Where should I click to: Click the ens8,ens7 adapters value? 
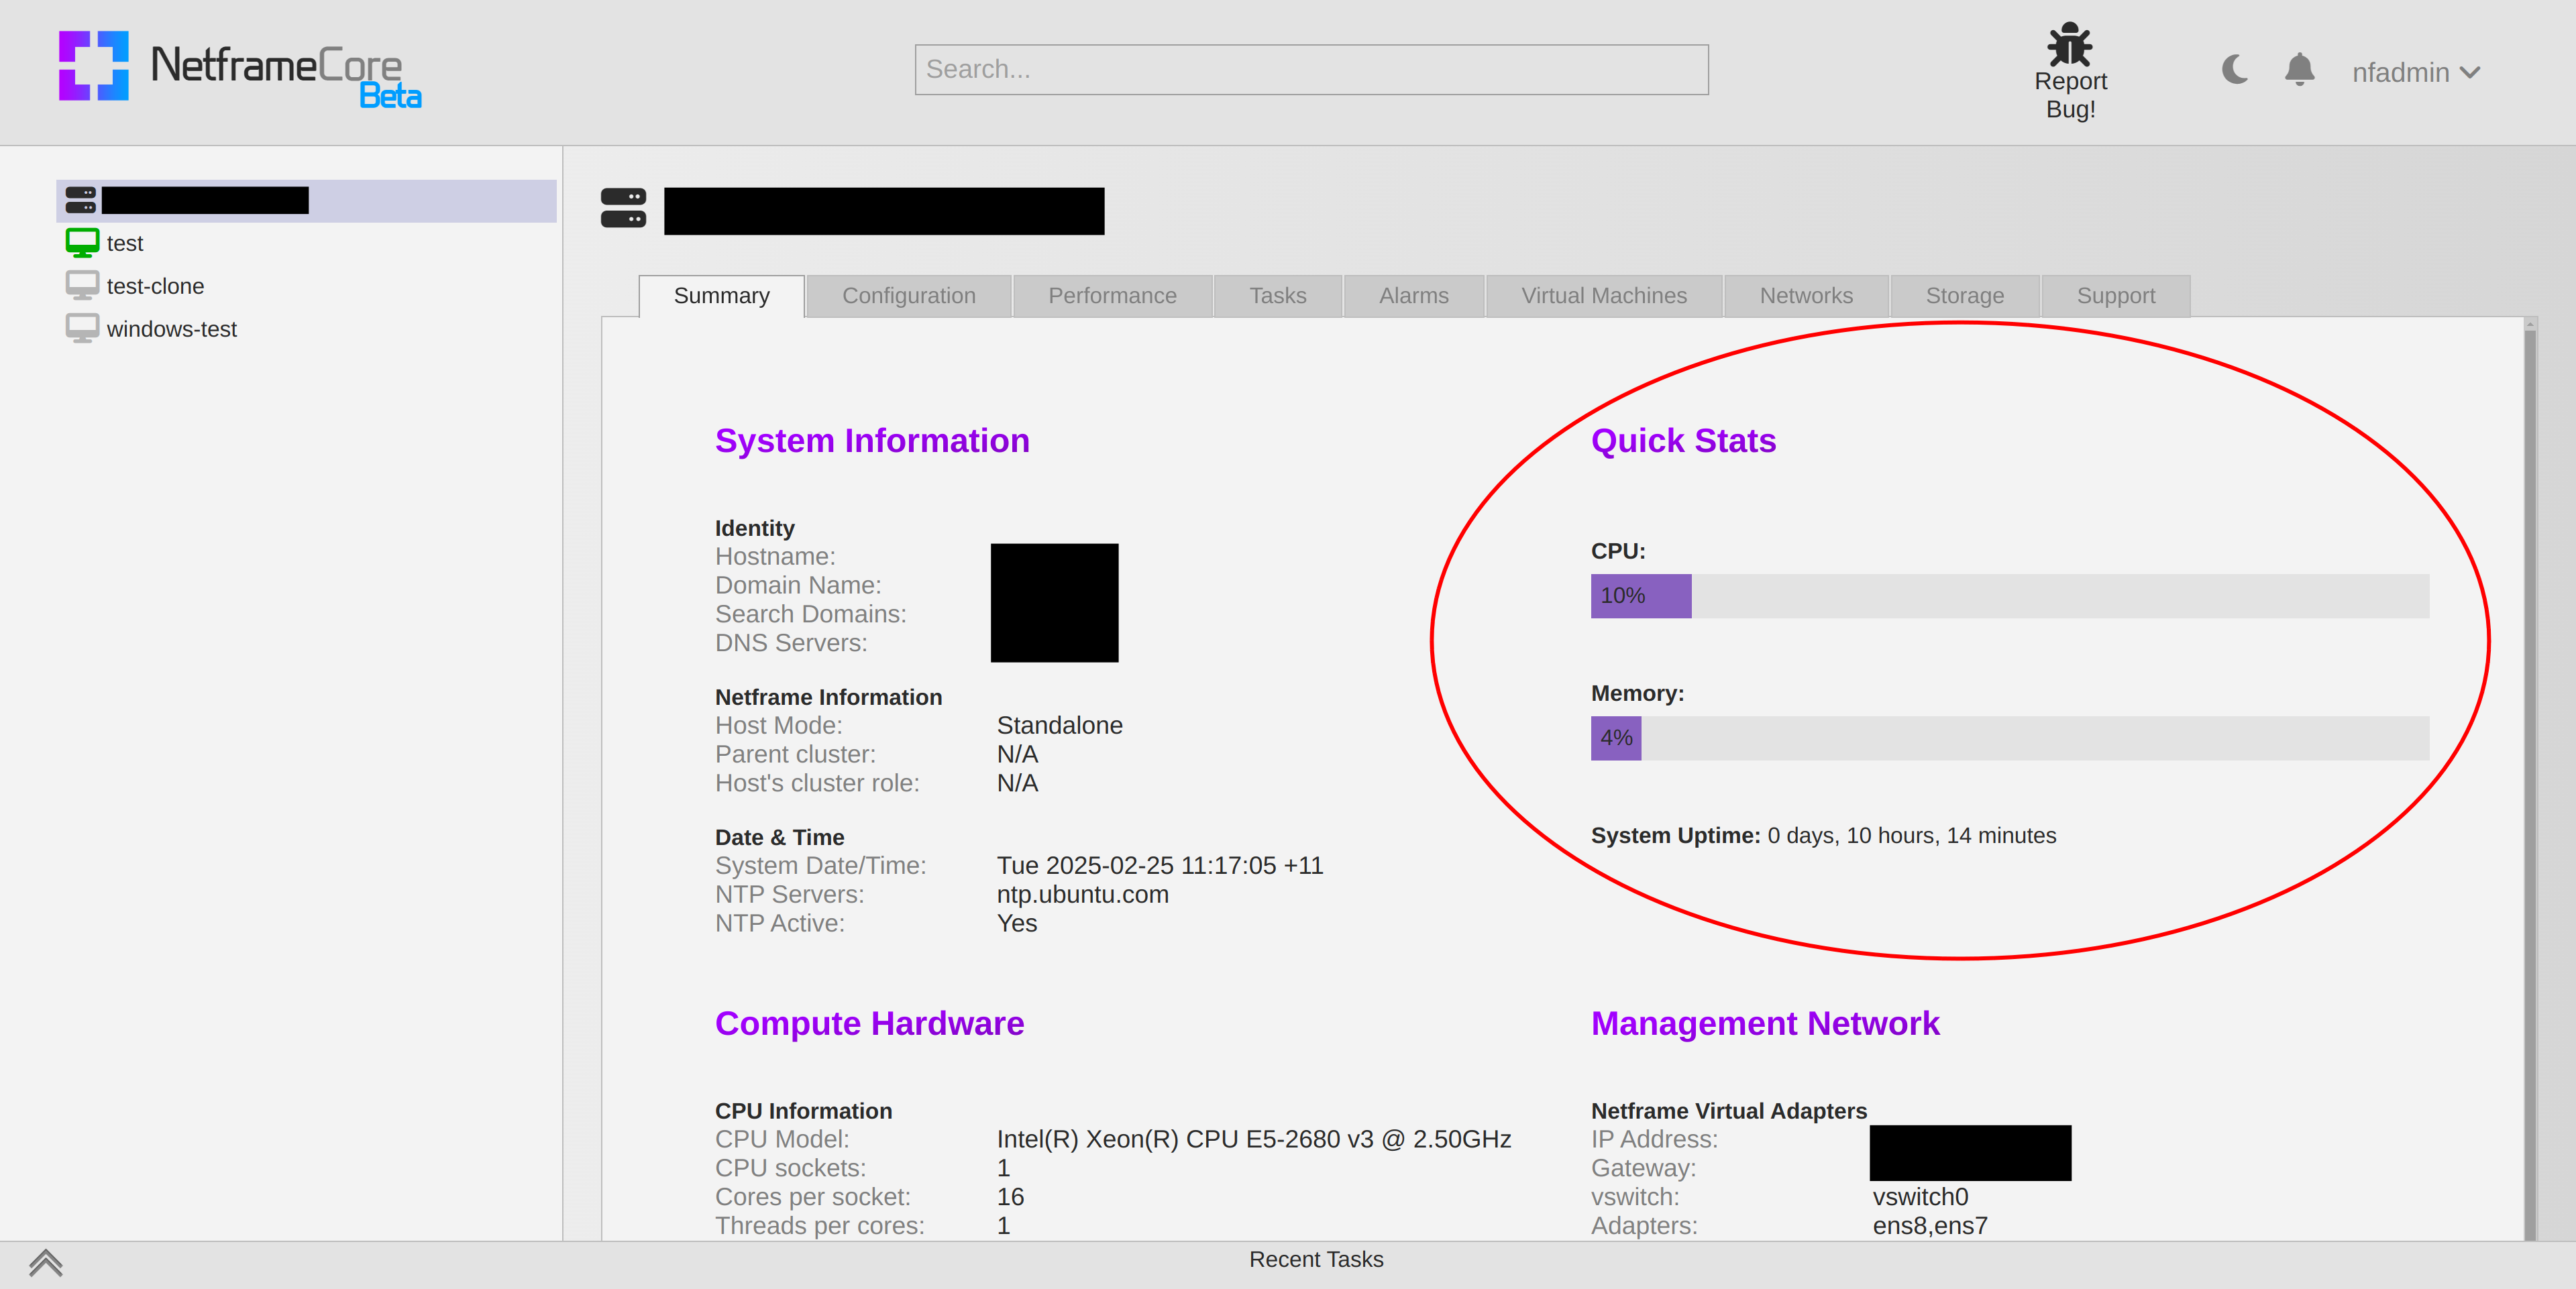coord(1930,1226)
